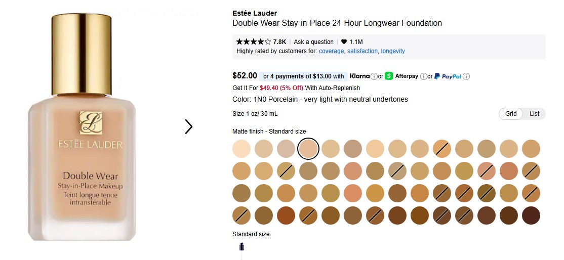Switch shade view to Grid

coord(511,114)
